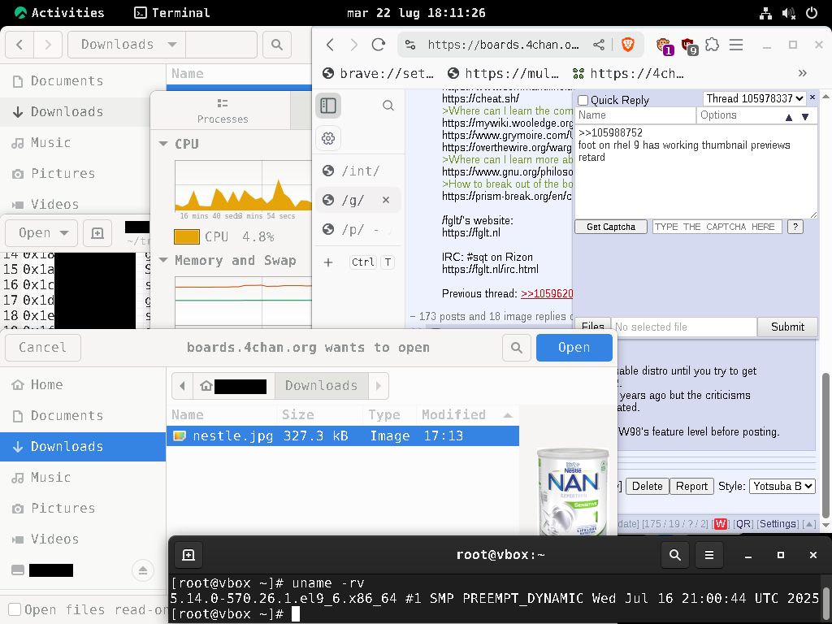Open the Extensions puzzle icon
This screenshot has width=832, height=624.
tap(712, 45)
